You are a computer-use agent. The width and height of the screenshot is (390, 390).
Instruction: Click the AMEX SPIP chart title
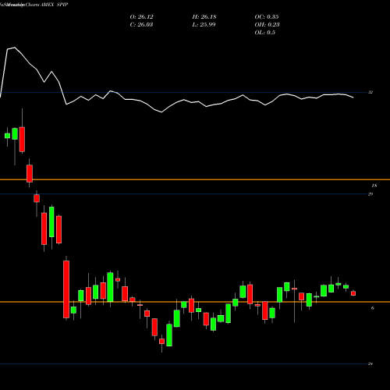click(x=55, y=5)
